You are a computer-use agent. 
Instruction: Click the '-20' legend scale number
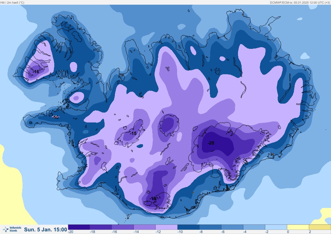71,232
